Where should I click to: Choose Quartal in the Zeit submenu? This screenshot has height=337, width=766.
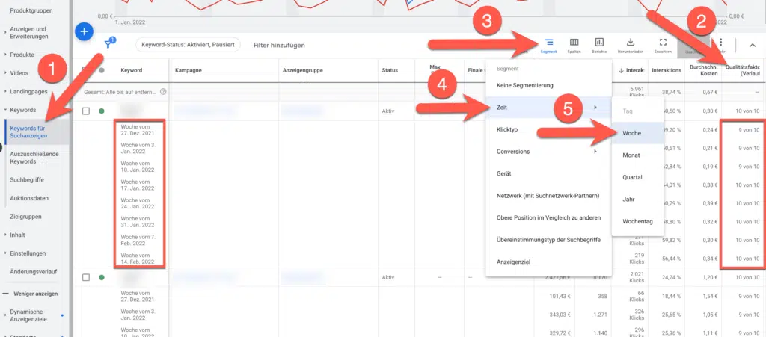tap(637, 177)
